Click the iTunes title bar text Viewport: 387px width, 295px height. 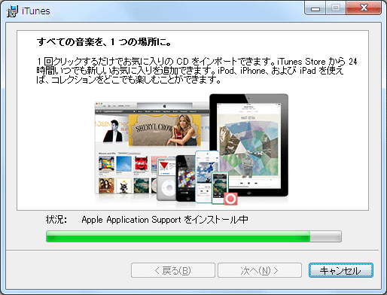[36, 11]
